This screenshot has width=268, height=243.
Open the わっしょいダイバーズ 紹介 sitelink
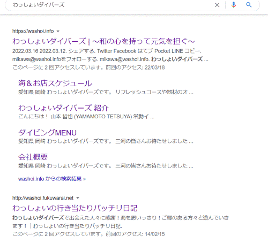[x=63, y=108]
